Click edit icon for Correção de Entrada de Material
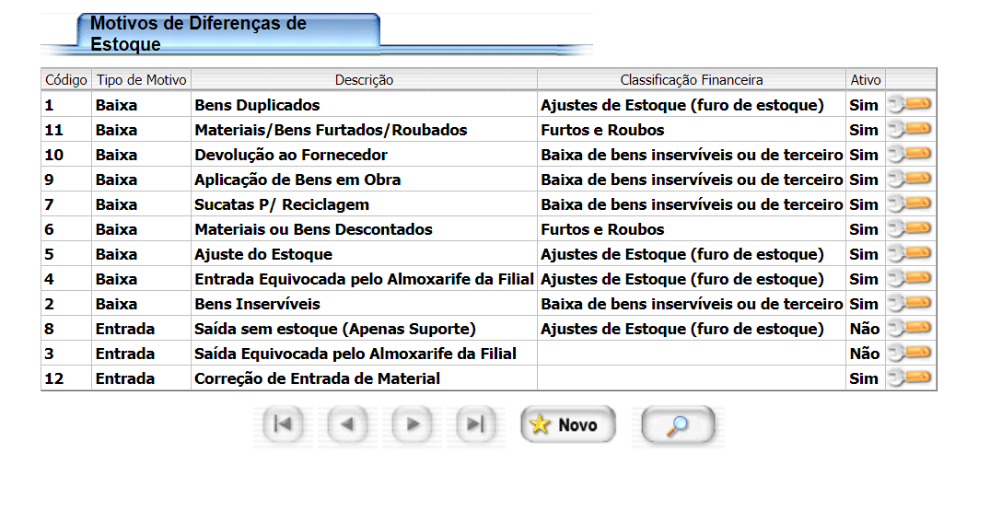Screen dimensions: 990x511 [910, 377]
